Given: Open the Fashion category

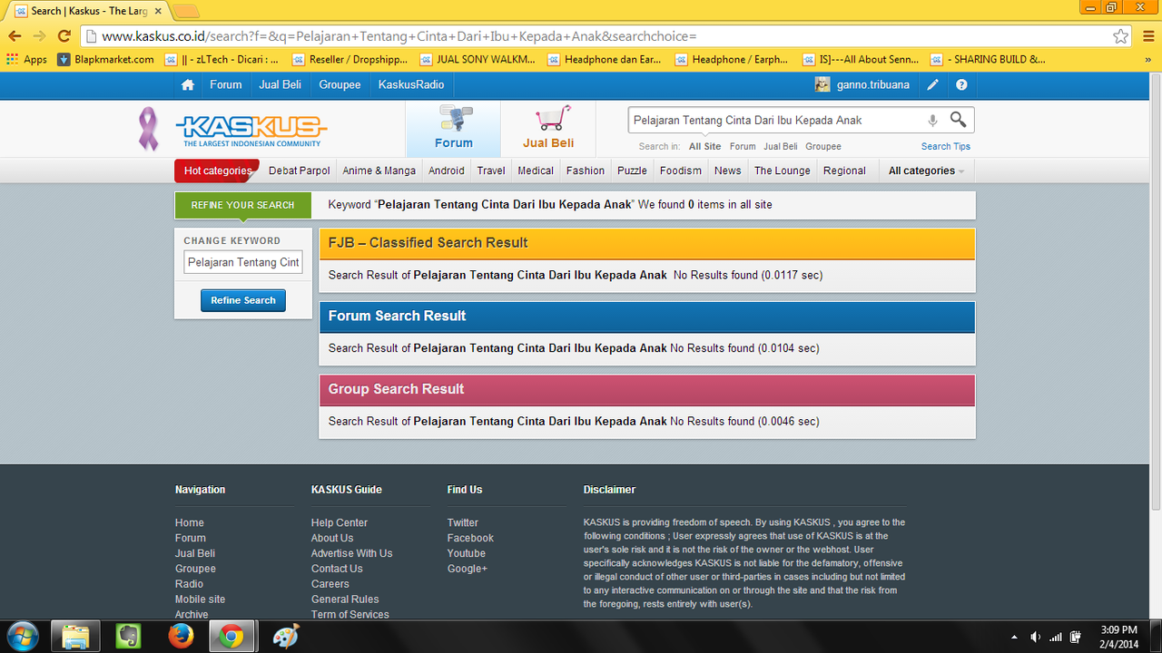Looking at the screenshot, I should tap(586, 171).
